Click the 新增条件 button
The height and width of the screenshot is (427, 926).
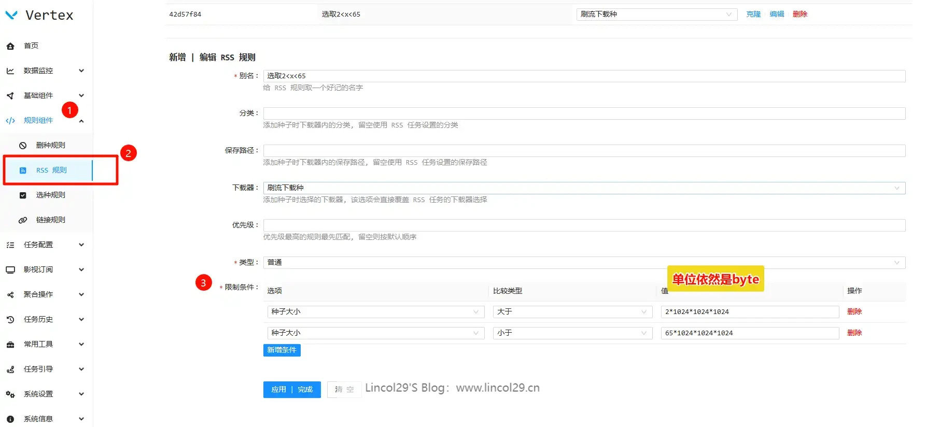click(x=282, y=350)
